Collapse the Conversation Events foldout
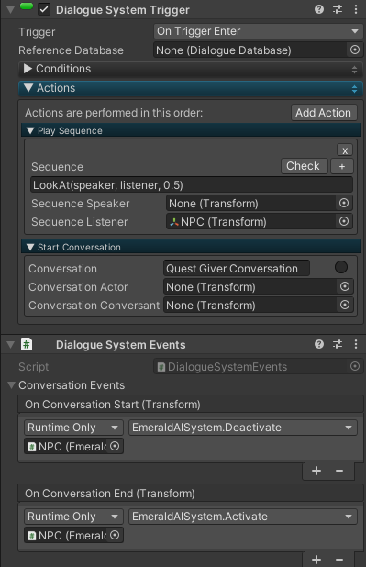This screenshot has width=366, height=567. click(x=12, y=385)
